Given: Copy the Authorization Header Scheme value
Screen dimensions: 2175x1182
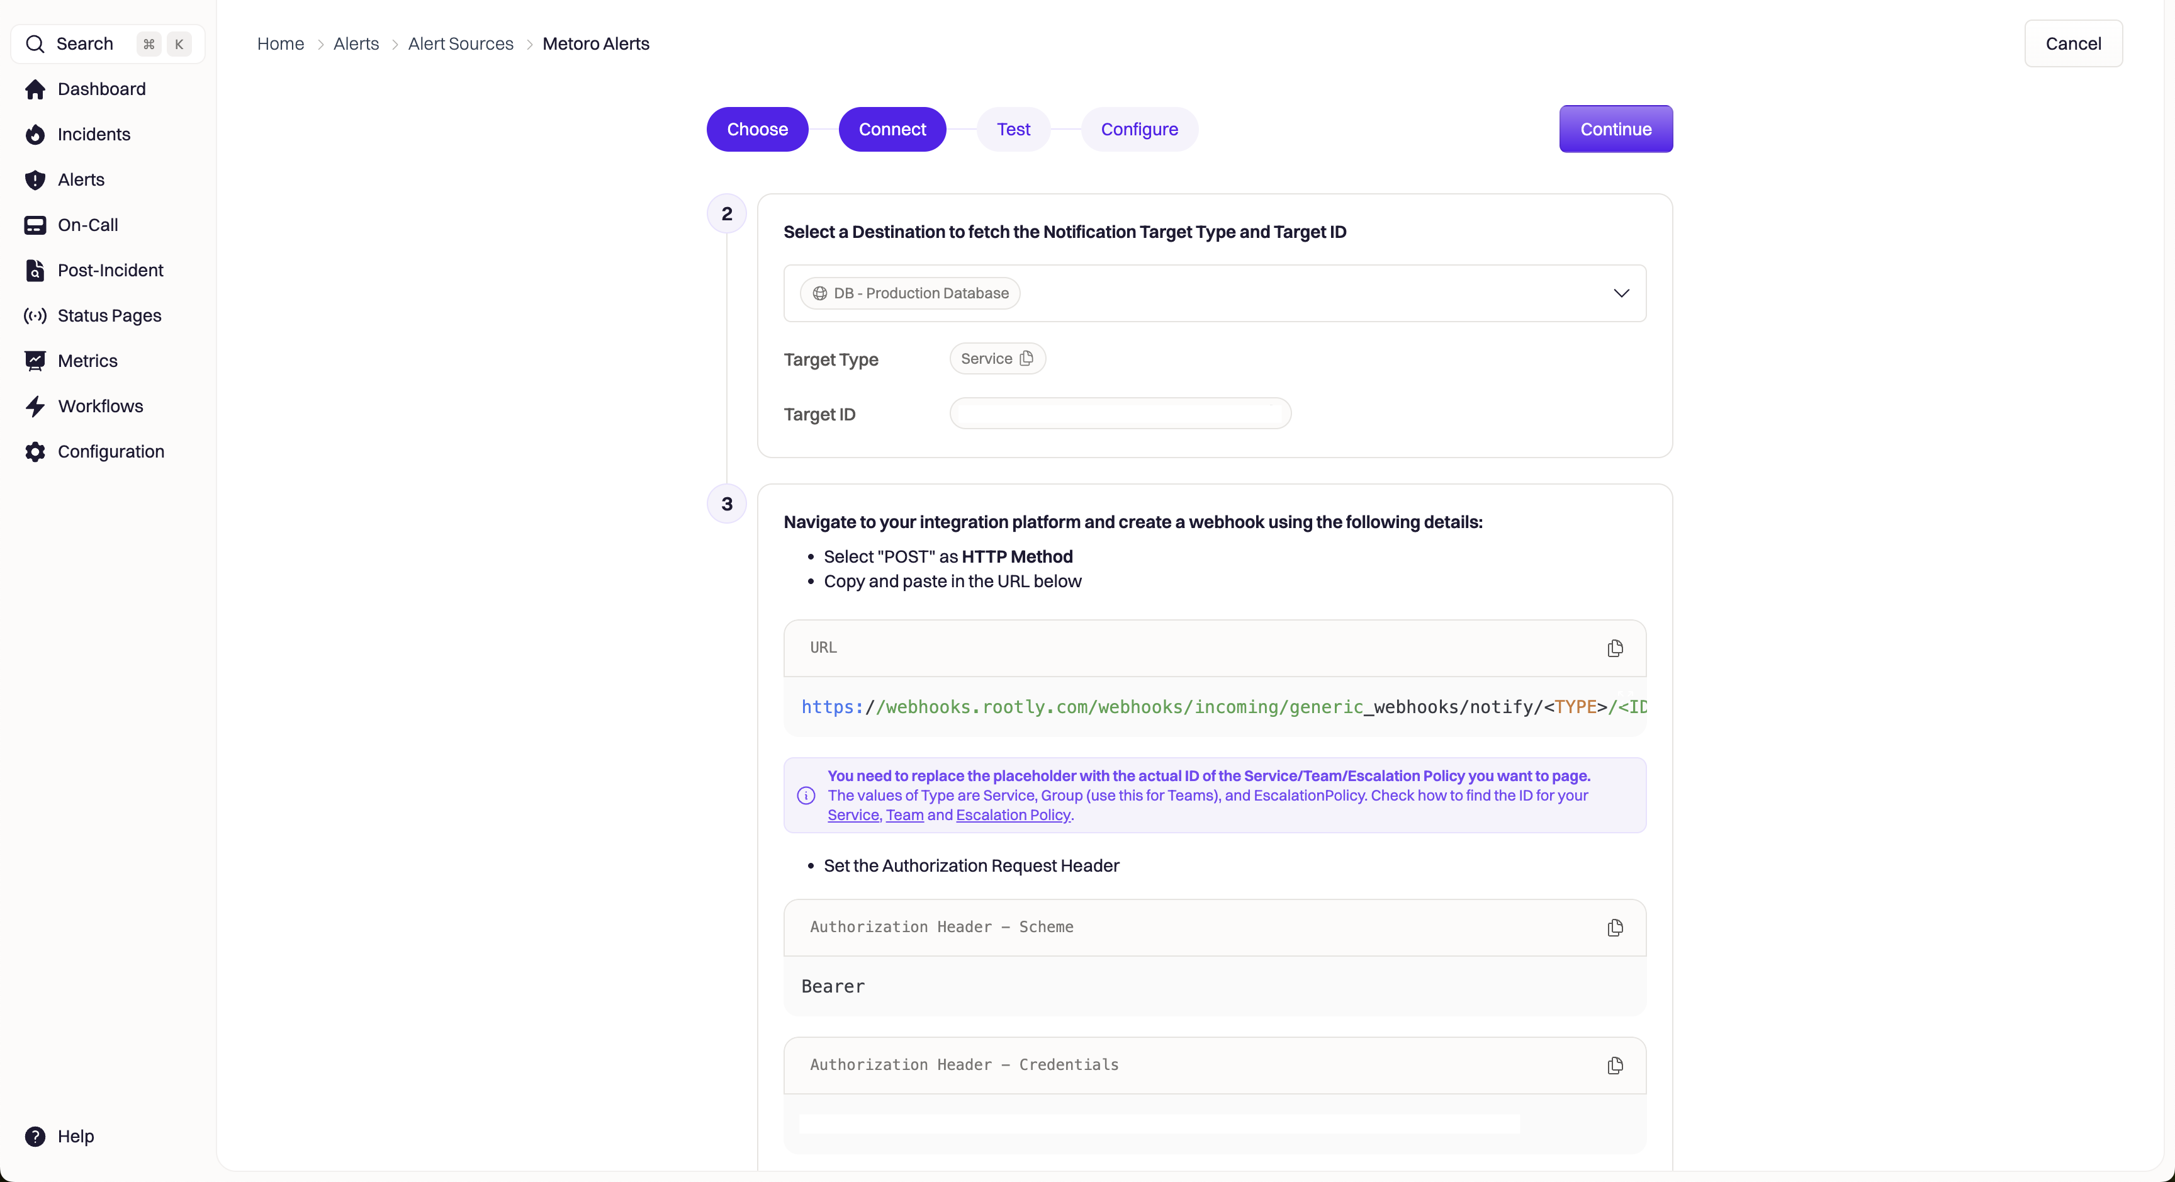Looking at the screenshot, I should (x=1614, y=928).
